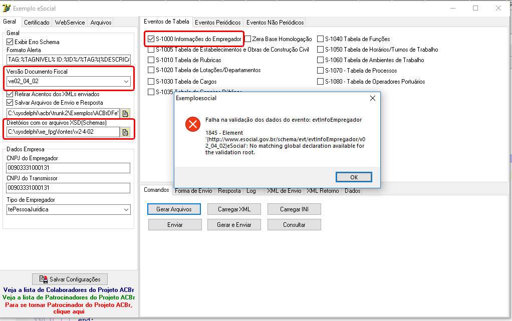The width and height of the screenshot is (512, 321).
Task: Click Salvar Configurações button
Action: [70, 279]
